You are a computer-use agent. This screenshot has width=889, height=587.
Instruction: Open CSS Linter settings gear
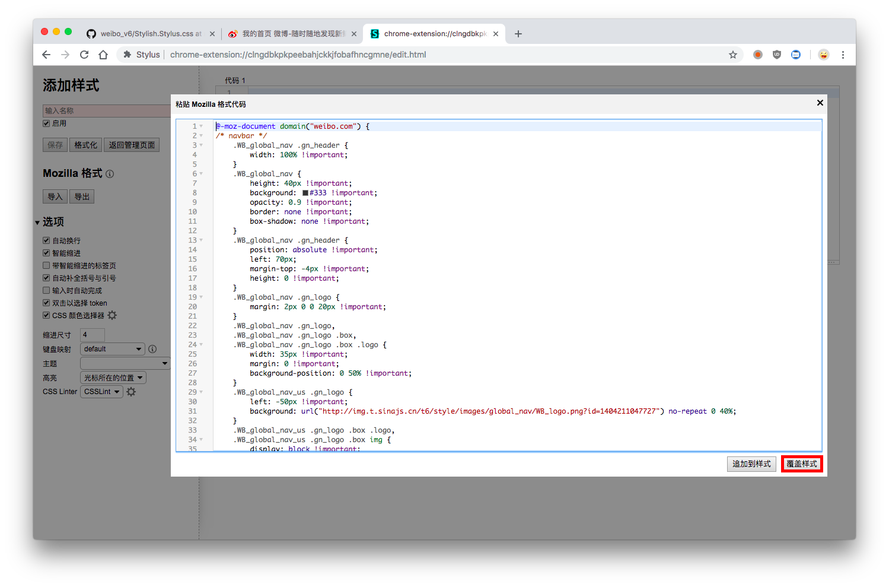(131, 392)
